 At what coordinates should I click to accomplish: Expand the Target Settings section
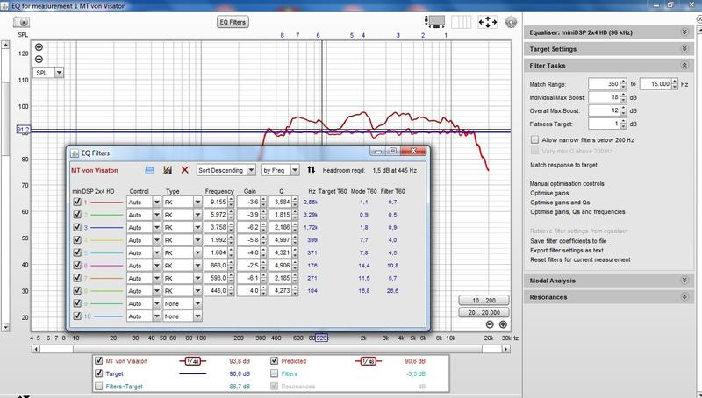click(x=683, y=49)
